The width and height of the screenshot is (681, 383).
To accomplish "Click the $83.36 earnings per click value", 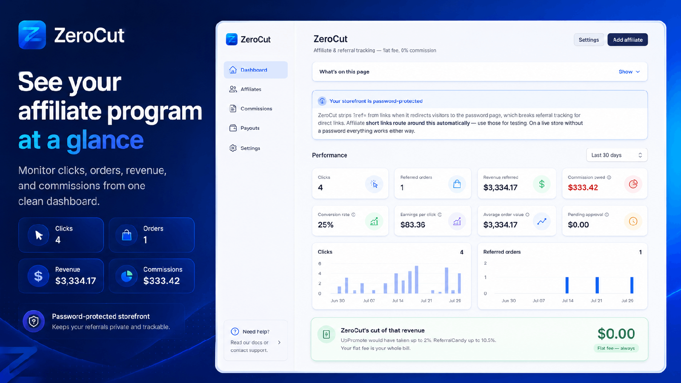I will pyautogui.click(x=412, y=225).
